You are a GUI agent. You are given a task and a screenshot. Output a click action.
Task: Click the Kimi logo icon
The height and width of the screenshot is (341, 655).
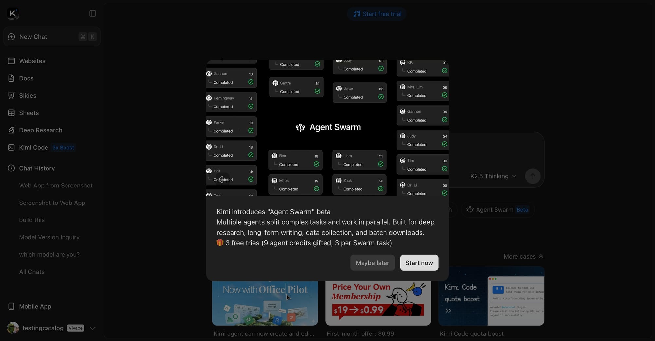click(13, 13)
